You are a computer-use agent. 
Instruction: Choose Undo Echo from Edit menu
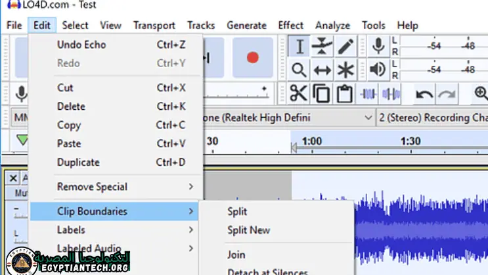click(x=114, y=45)
